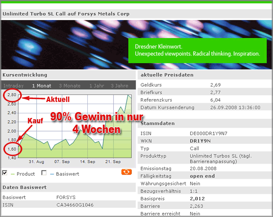
Task: Click the Emissionstag date 20.08.2008
Action: point(203,169)
